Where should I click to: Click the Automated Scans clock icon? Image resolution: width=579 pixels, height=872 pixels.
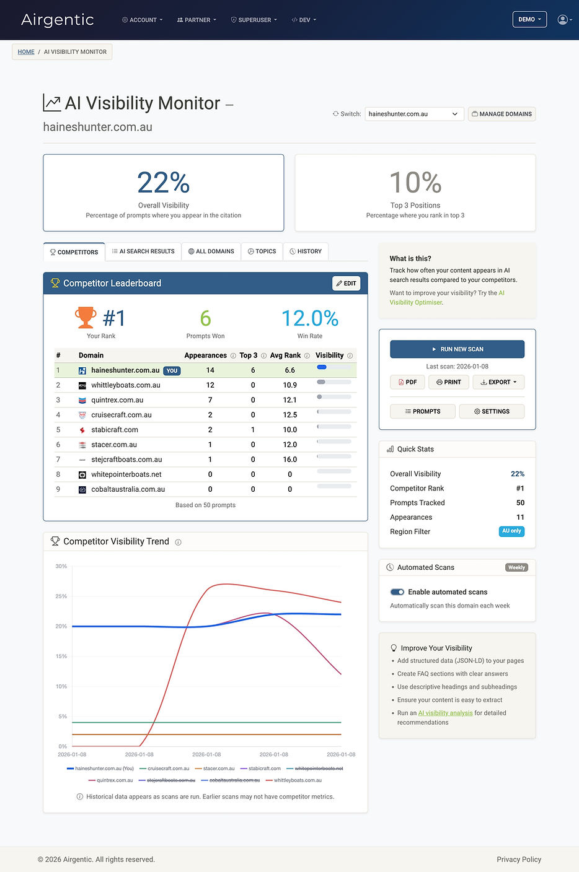pyautogui.click(x=391, y=567)
